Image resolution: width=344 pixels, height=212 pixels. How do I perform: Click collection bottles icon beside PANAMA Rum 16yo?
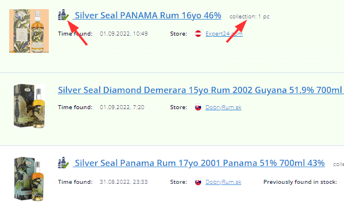(x=63, y=15)
